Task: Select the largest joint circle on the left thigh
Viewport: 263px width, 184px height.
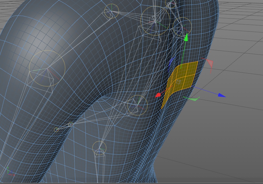Action: coord(47,69)
